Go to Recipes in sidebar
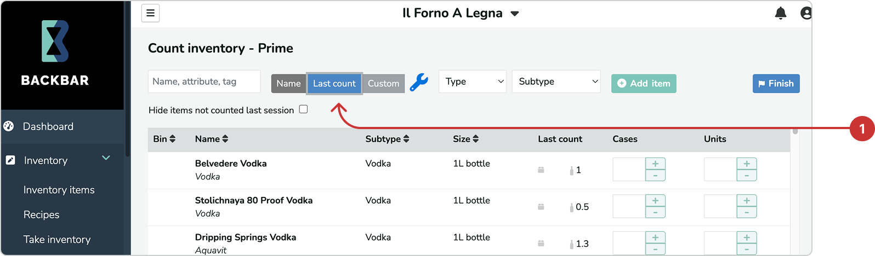The height and width of the screenshot is (256, 875). (41, 214)
